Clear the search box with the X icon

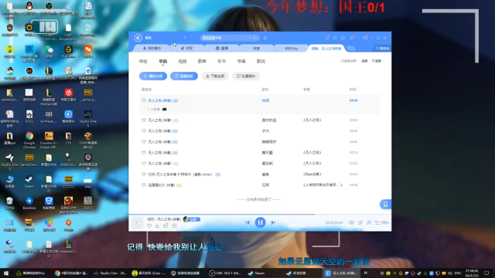[x=250, y=38]
